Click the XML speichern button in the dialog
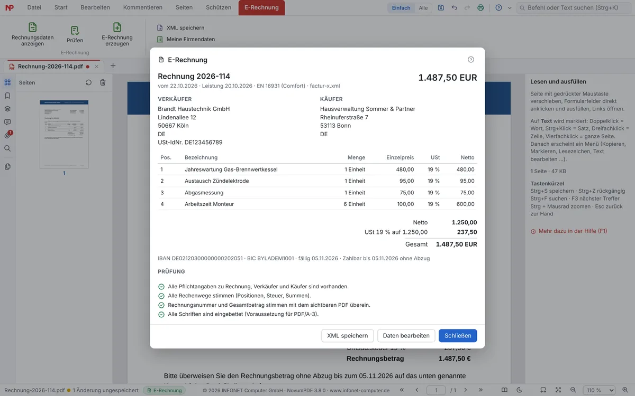Image resolution: width=635 pixels, height=396 pixels. click(x=348, y=336)
